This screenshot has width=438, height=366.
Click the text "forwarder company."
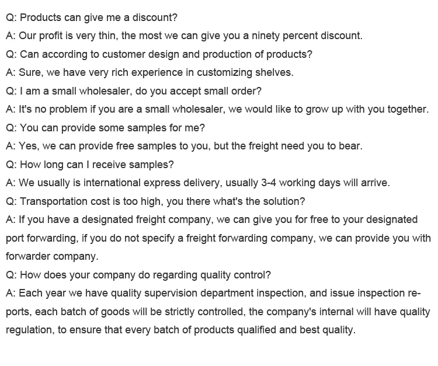click(x=52, y=257)
